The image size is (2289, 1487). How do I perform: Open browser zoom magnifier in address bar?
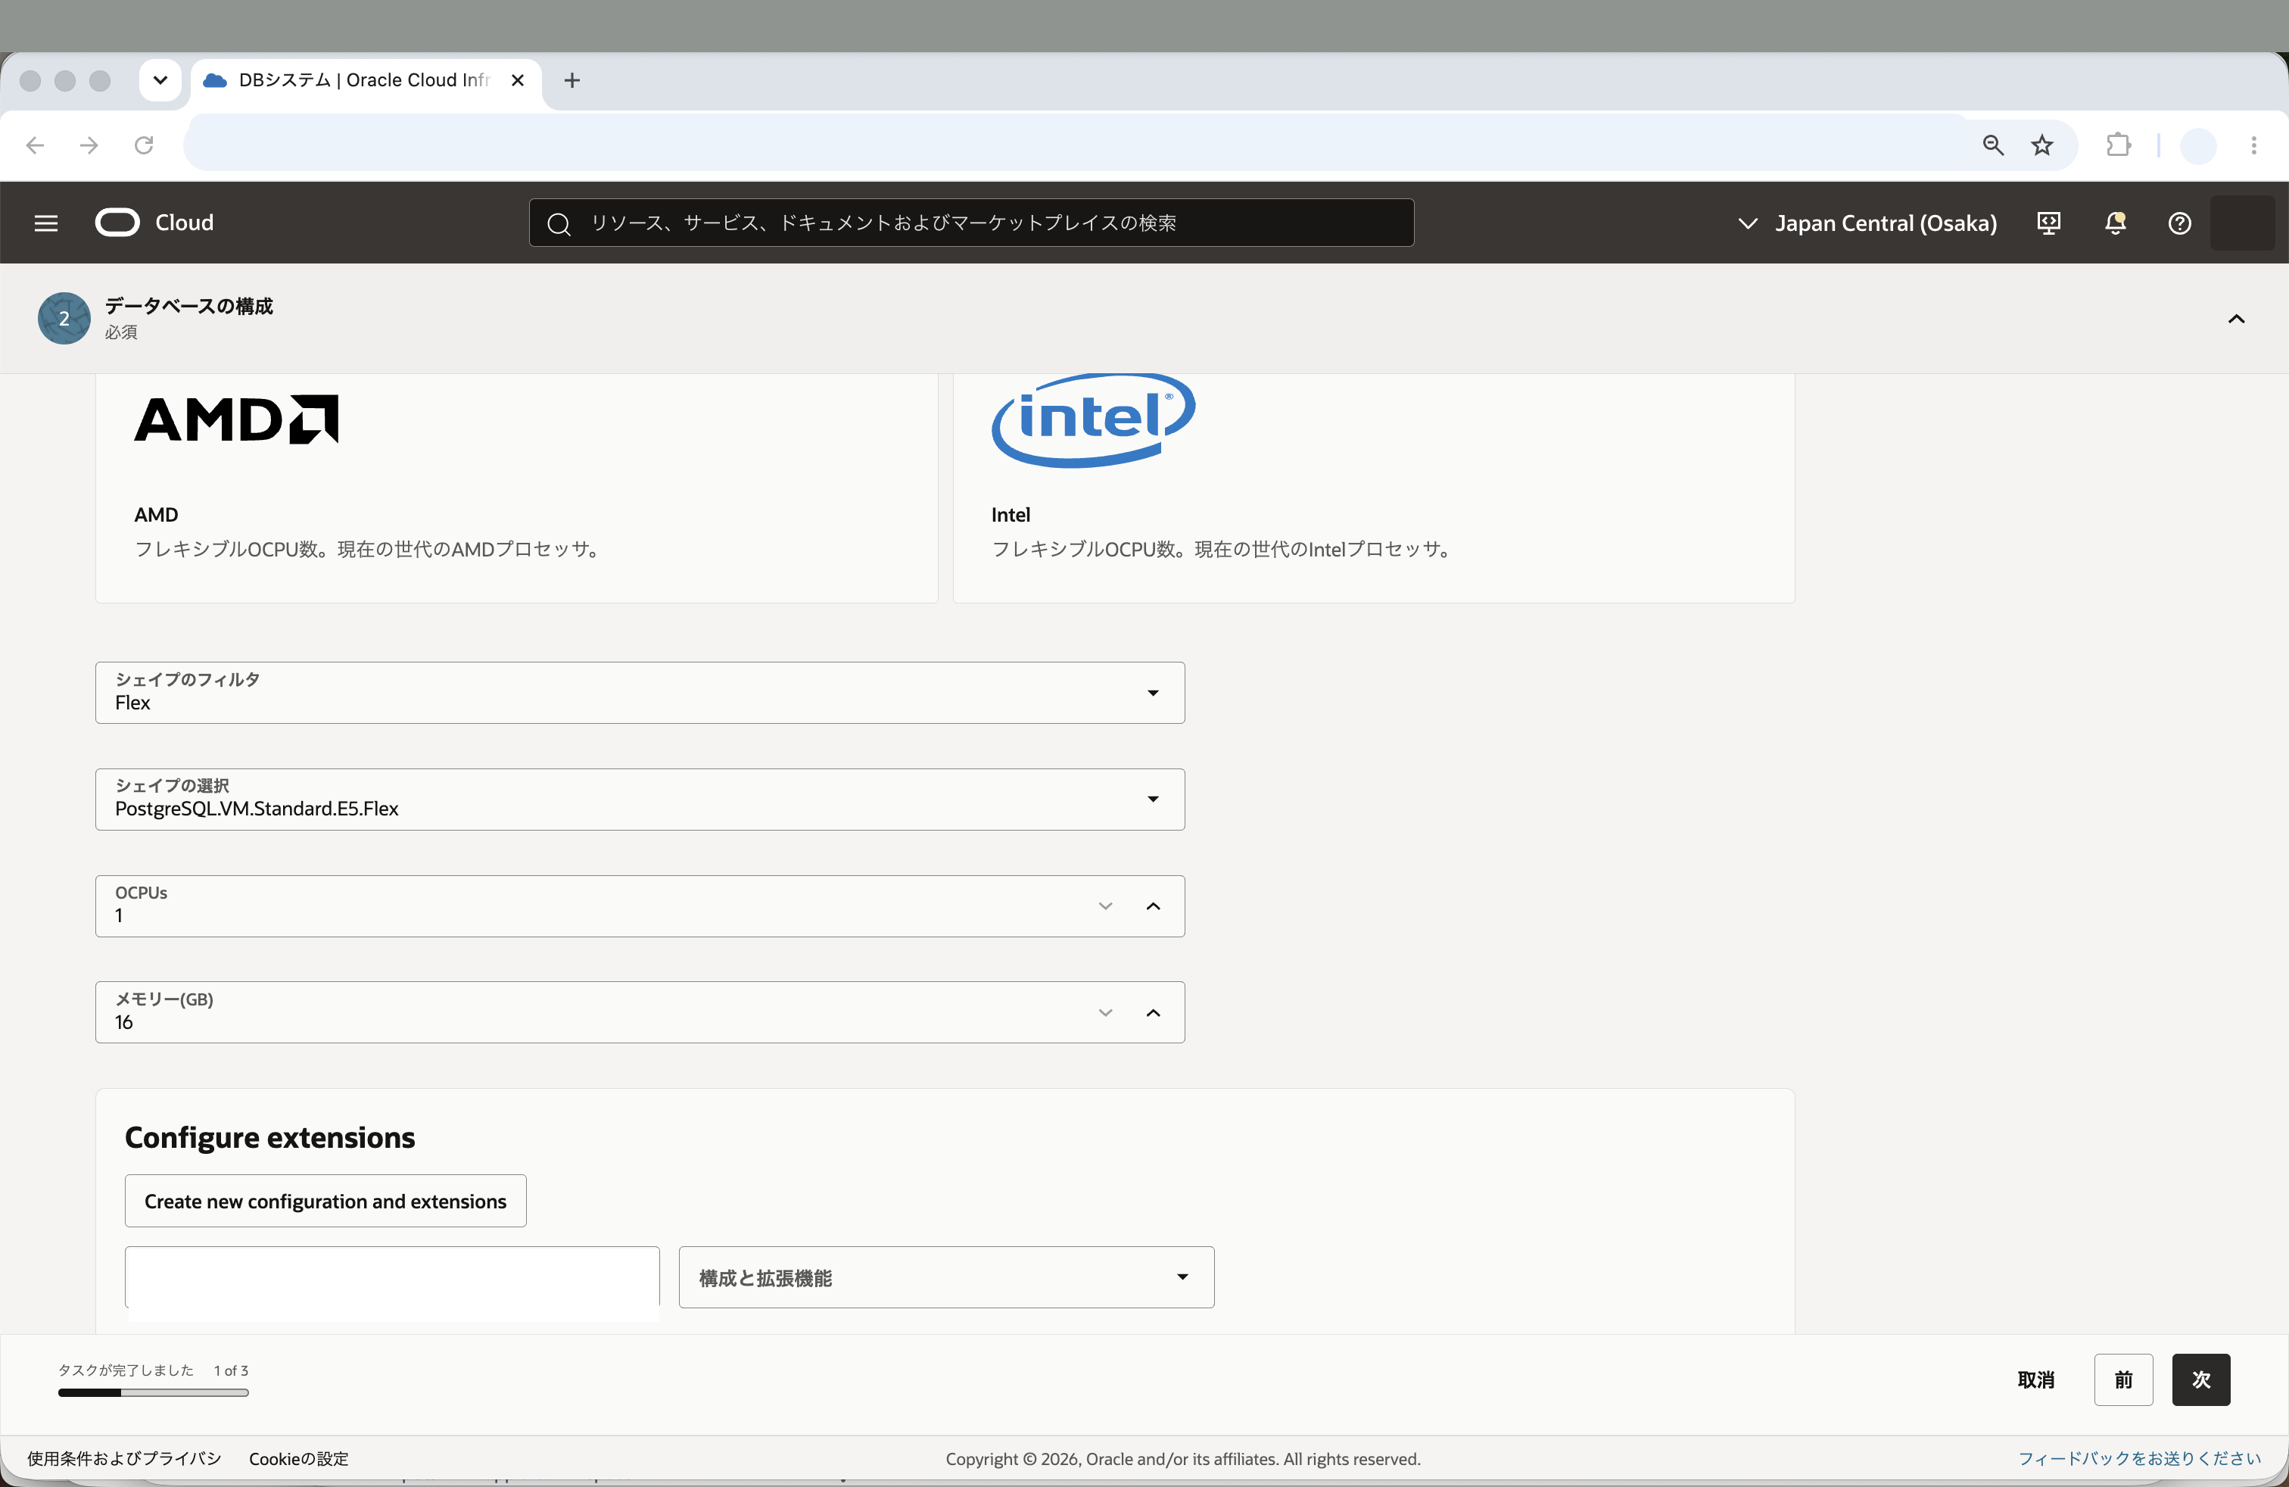pyautogui.click(x=1993, y=145)
